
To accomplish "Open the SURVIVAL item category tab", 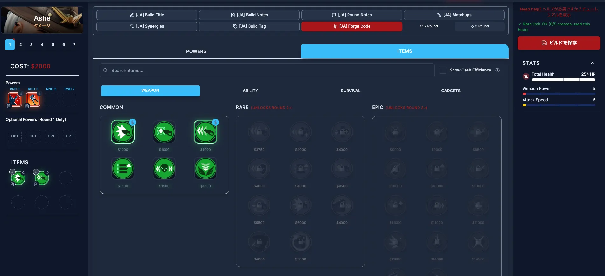I will click(350, 91).
